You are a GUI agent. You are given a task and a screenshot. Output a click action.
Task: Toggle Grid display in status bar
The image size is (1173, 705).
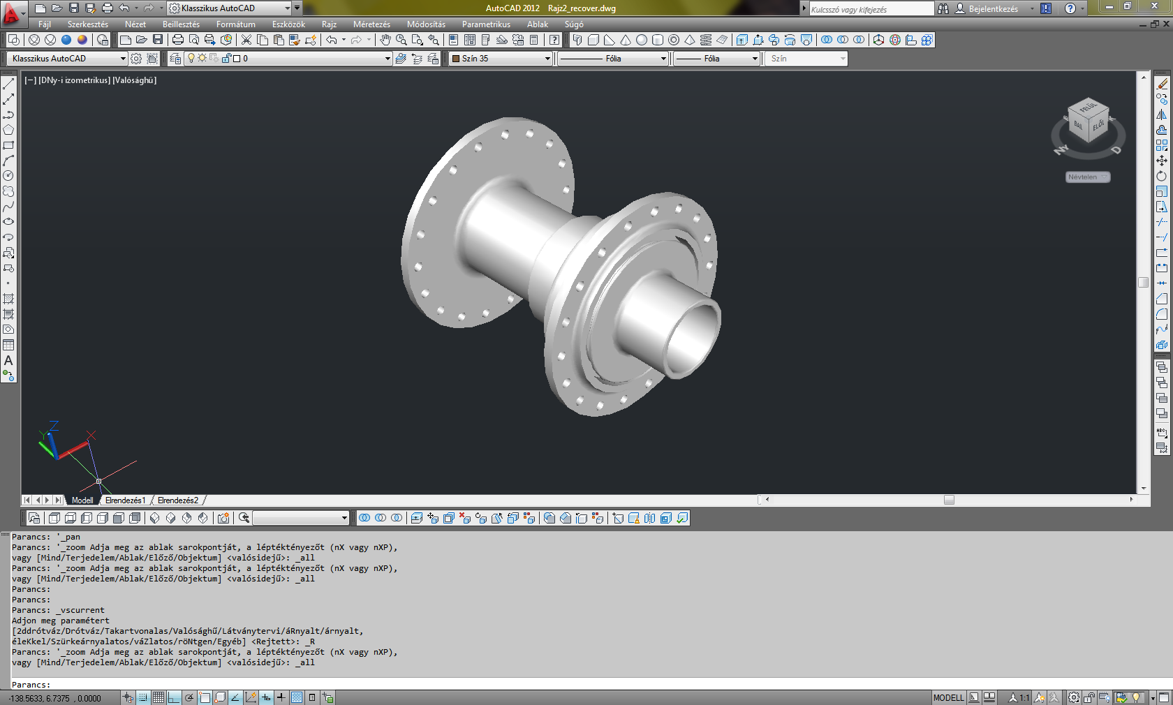158,697
